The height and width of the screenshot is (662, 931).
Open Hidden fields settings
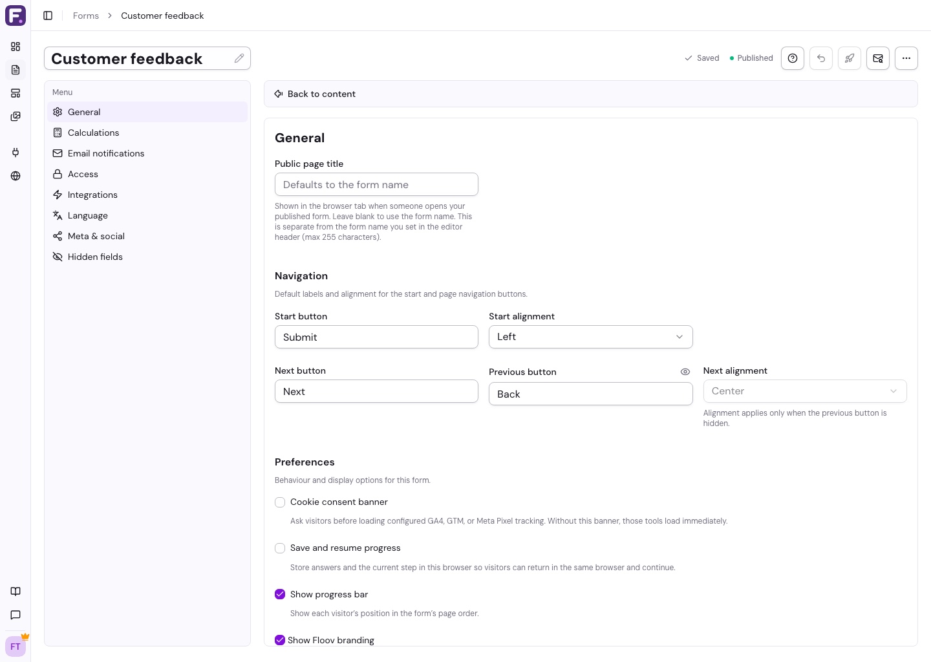pos(147,257)
